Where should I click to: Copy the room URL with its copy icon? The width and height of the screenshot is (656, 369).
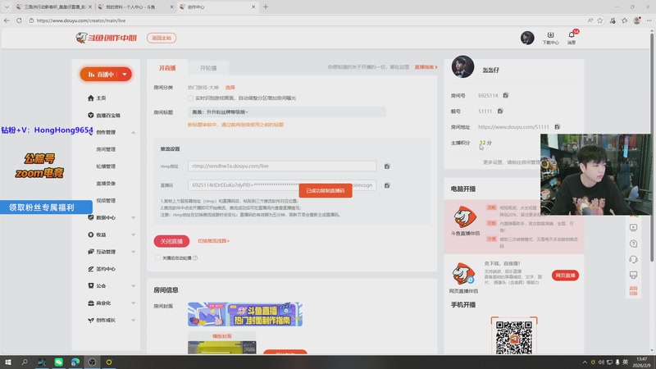pos(557,127)
